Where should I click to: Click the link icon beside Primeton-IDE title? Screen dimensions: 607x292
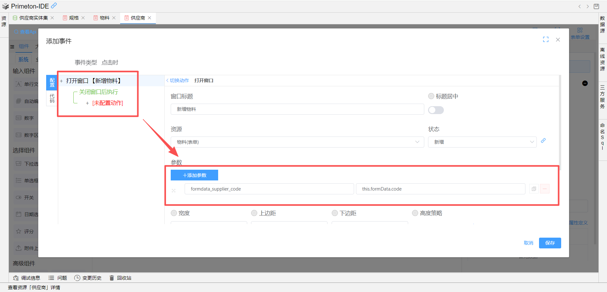click(x=54, y=6)
